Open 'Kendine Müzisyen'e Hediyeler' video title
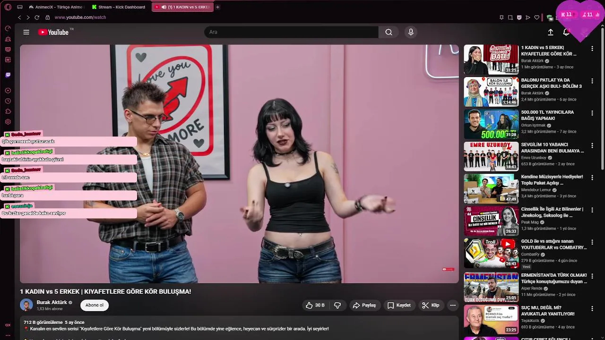 pyautogui.click(x=552, y=180)
